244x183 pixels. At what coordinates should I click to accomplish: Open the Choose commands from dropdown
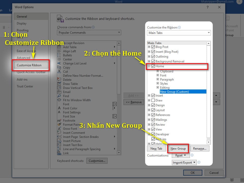[119, 32]
